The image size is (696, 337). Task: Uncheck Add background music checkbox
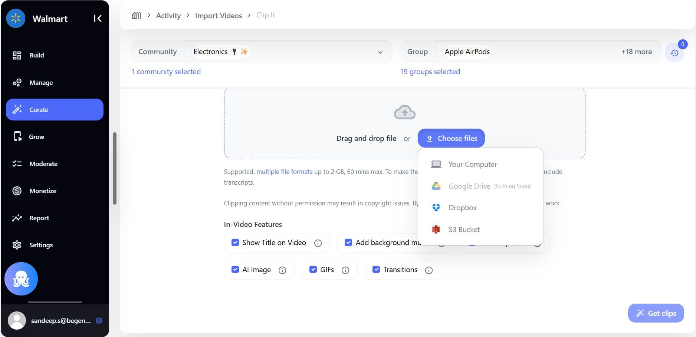pyautogui.click(x=348, y=242)
